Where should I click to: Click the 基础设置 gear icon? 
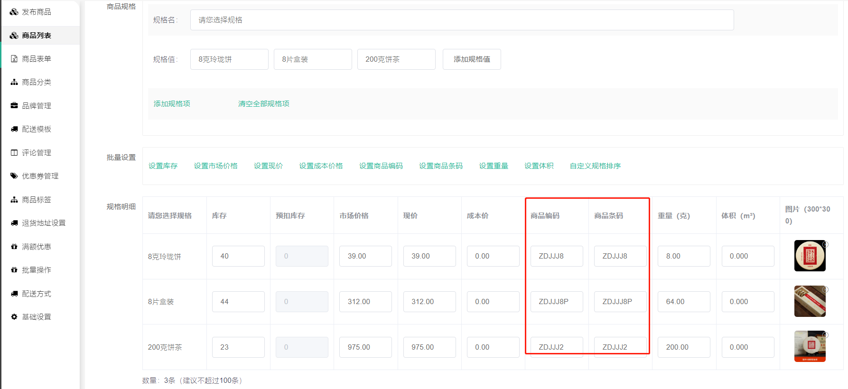pos(14,317)
